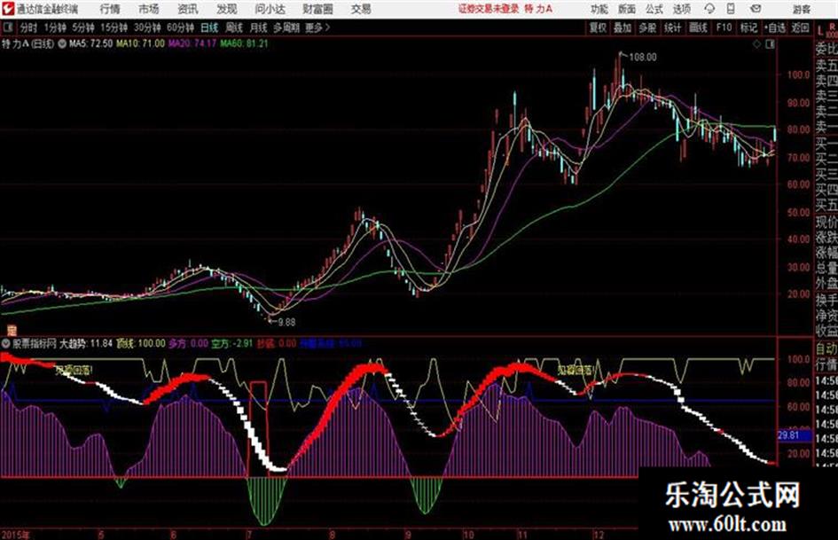Viewport: 838px width, 540px height.
Task: Click the 统计 toolbar button
Action: (672, 27)
